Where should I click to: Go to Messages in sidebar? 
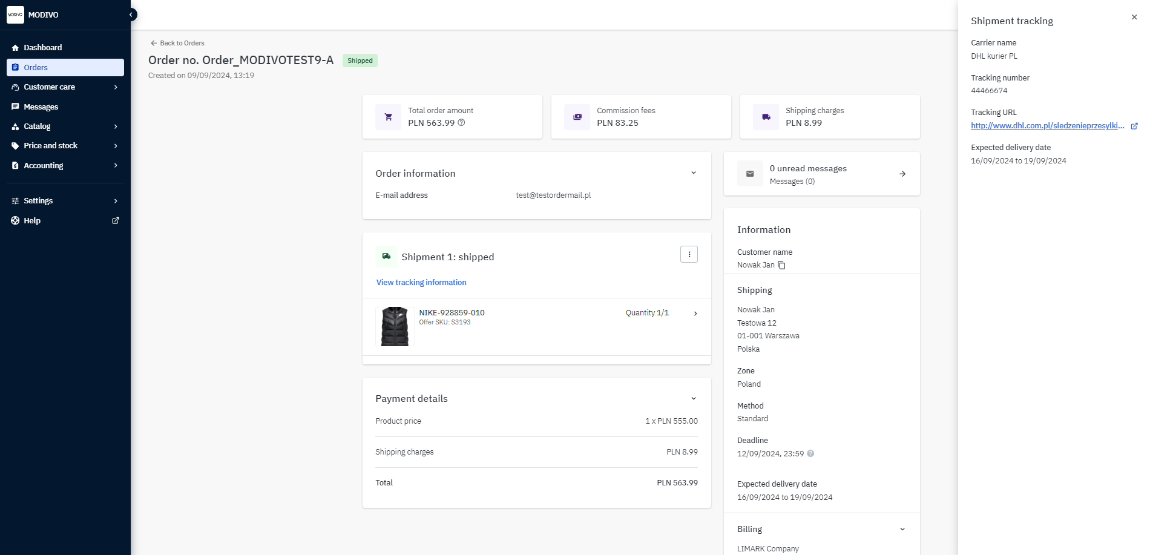point(41,107)
